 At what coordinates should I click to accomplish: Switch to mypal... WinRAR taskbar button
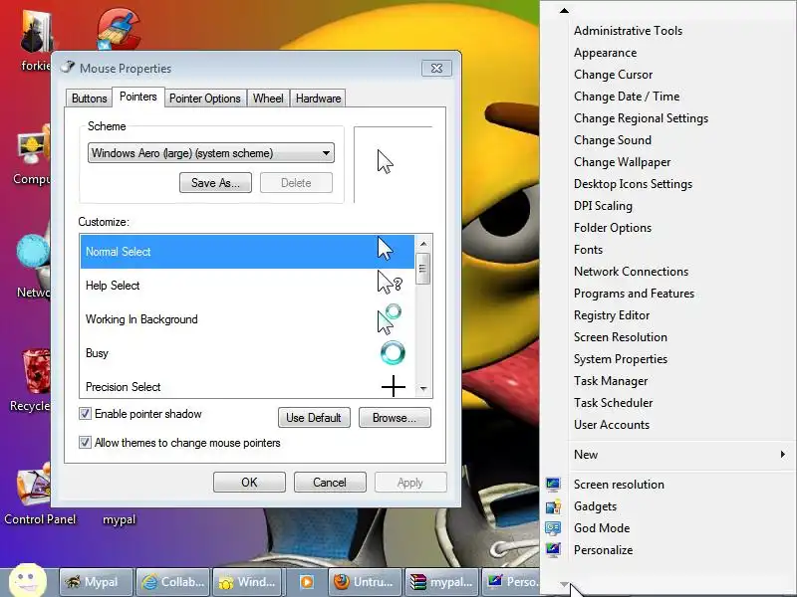point(441,582)
